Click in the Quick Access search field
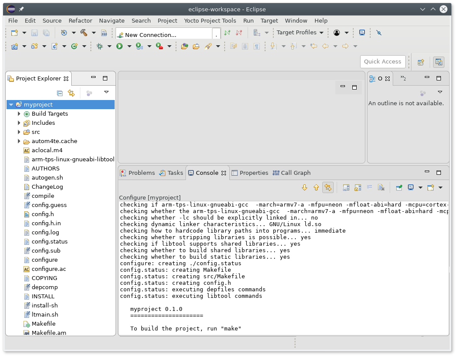Screen dimensions: 457x357 click(383, 62)
